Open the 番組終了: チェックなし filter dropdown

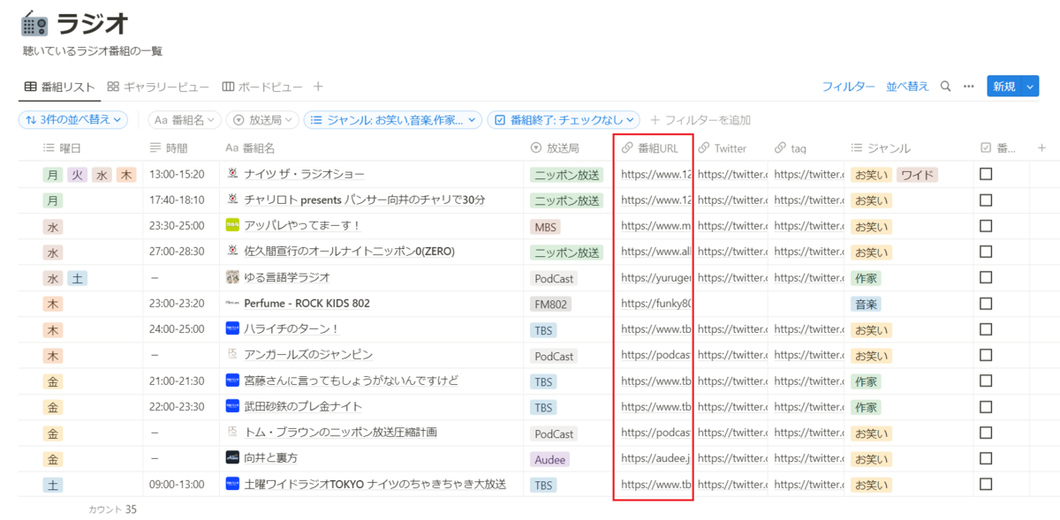[x=564, y=119]
